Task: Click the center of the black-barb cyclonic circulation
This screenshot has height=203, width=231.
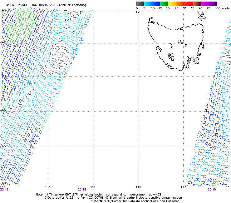Action: click(61, 57)
